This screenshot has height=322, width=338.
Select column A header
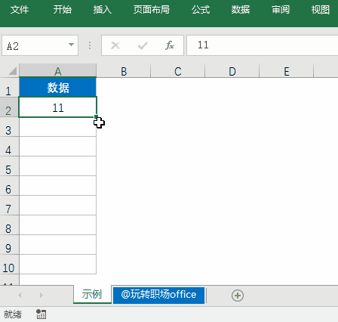click(58, 71)
